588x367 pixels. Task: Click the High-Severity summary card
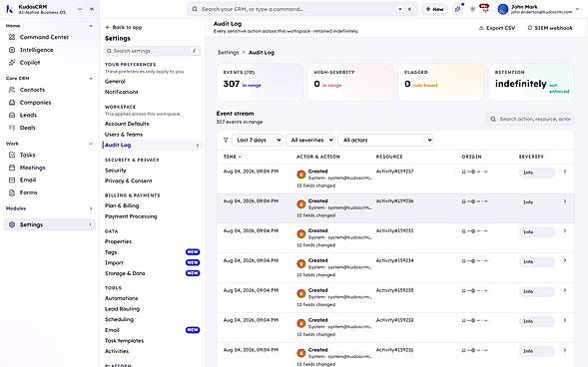(x=350, y=82)
